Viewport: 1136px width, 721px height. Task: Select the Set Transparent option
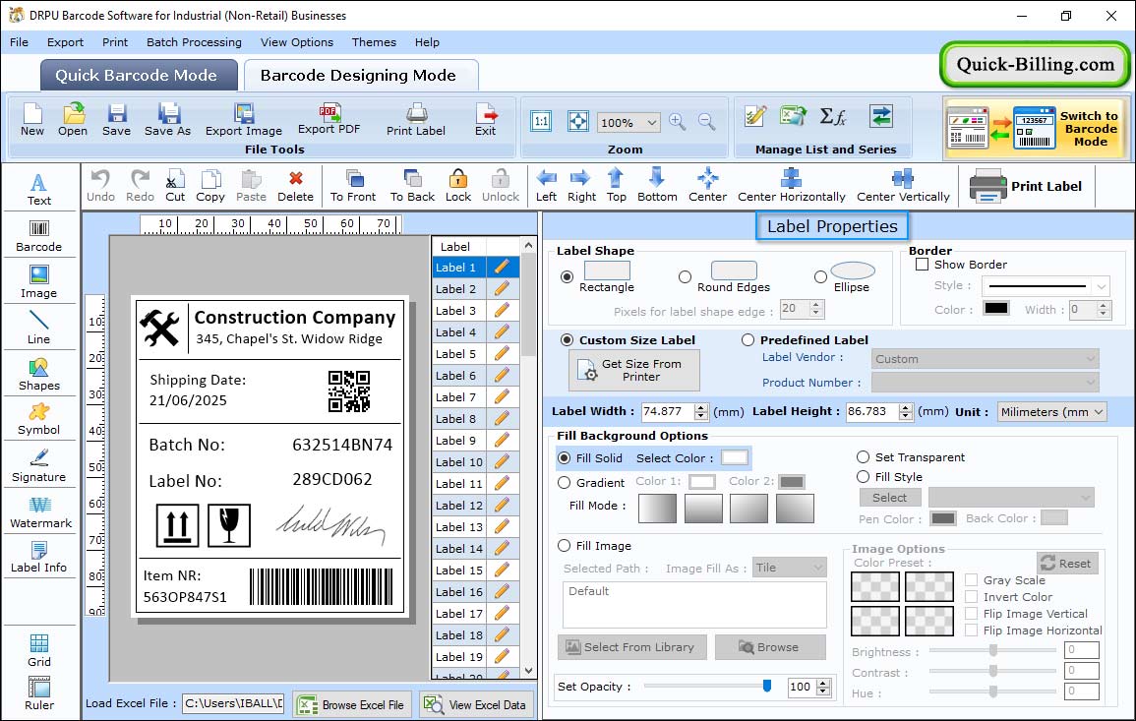863,457
